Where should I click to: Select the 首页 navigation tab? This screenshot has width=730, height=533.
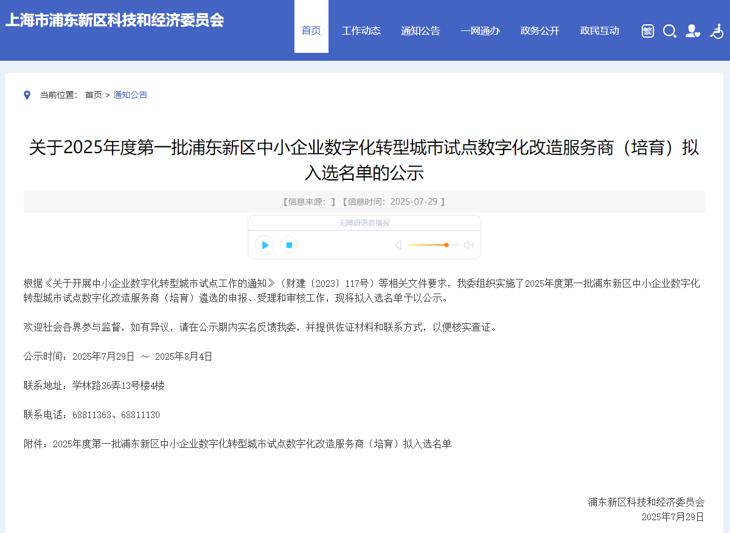(x=311, y=30)
